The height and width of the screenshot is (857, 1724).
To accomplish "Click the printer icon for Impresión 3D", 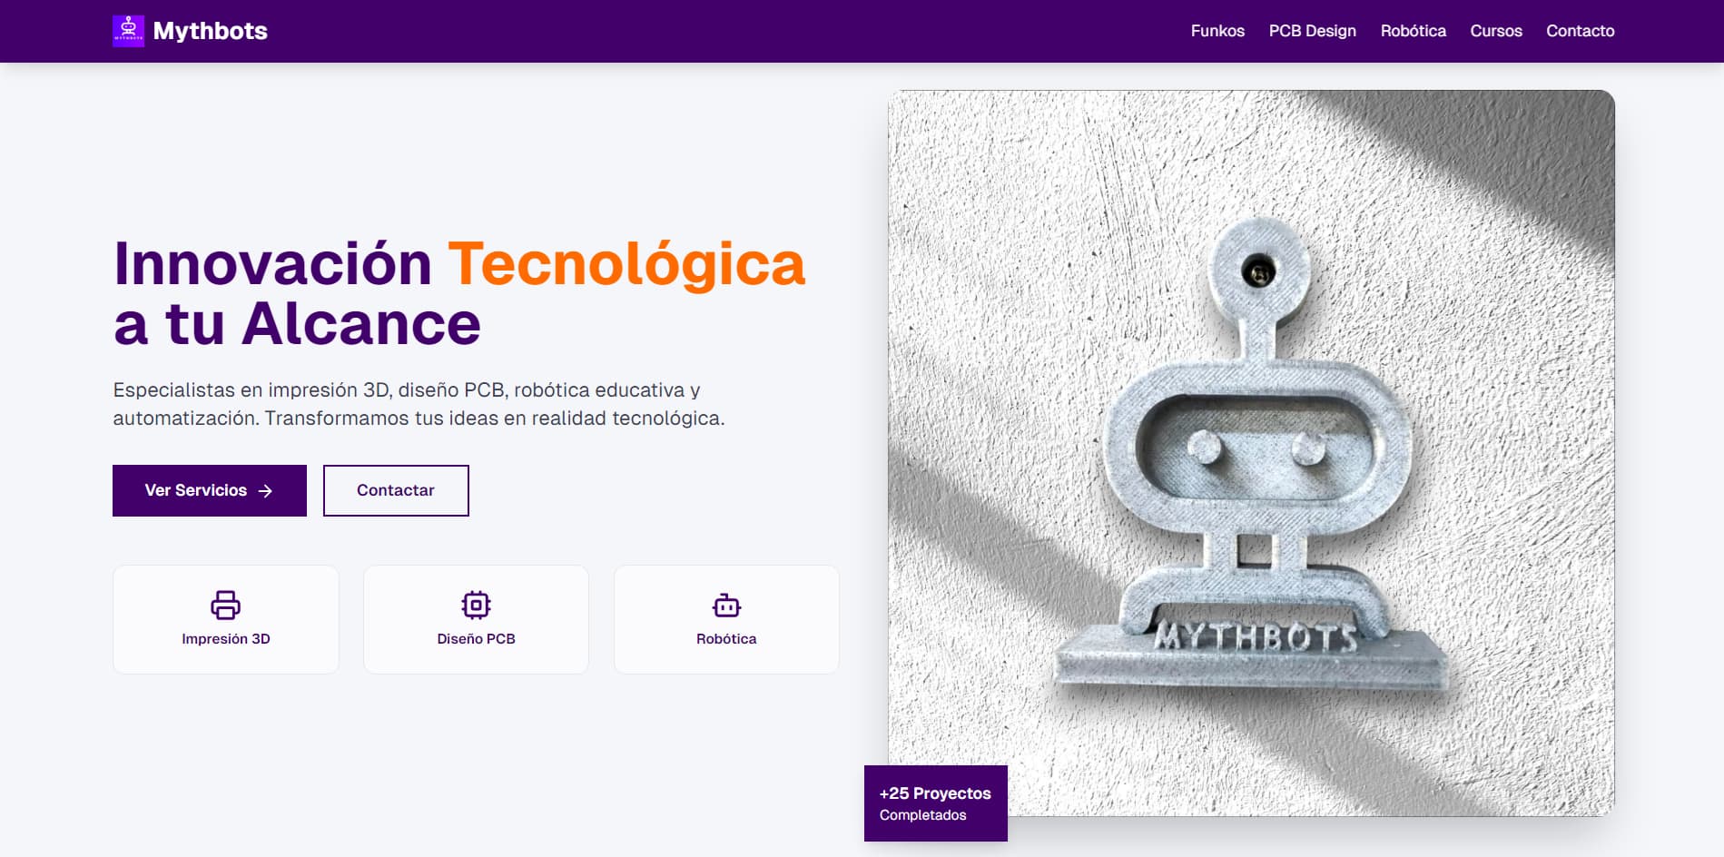I will [225, 605].
